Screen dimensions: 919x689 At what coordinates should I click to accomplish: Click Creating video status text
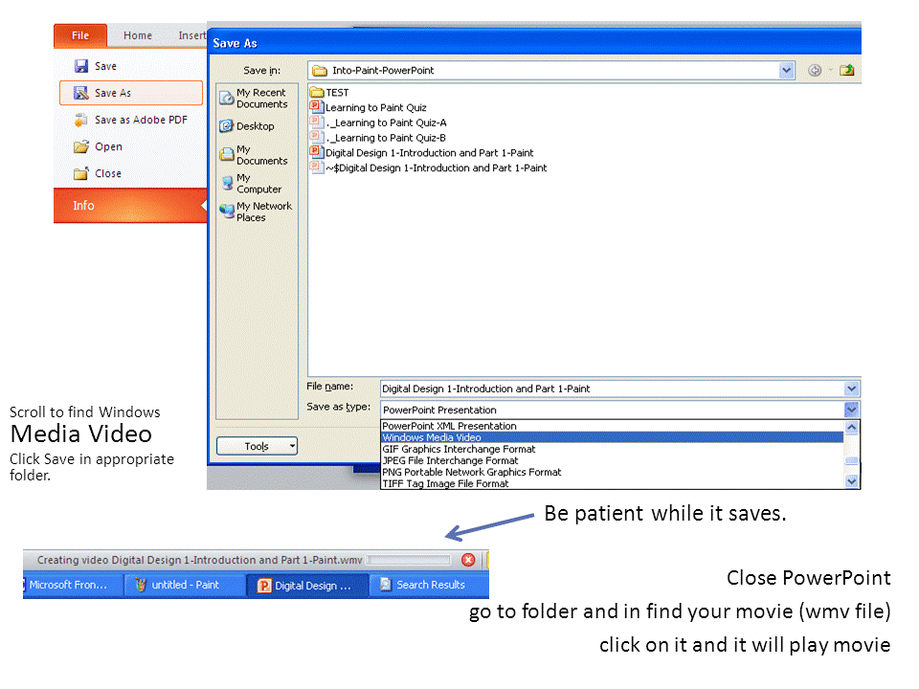pos(199,560)
